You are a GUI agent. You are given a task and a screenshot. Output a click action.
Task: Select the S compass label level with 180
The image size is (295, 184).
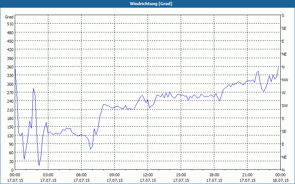point(283,118)
